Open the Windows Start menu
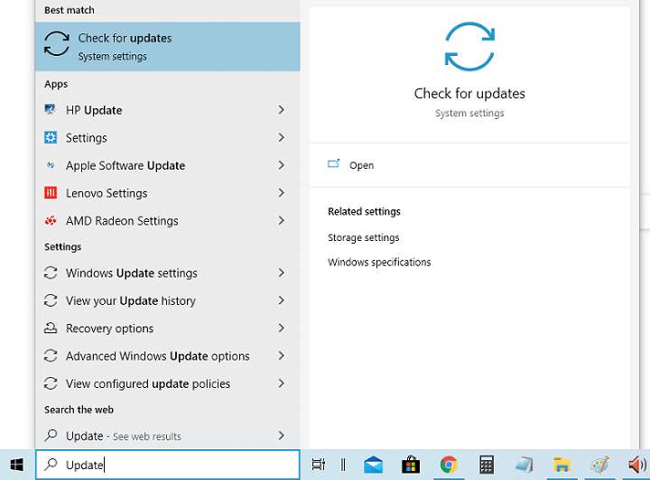This screenshot has height=480, width=650. coord(16,465)
